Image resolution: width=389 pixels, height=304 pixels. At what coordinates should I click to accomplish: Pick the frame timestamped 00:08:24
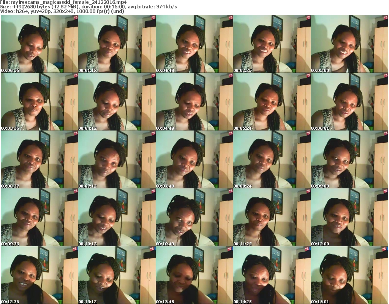(x=272, y=159)
